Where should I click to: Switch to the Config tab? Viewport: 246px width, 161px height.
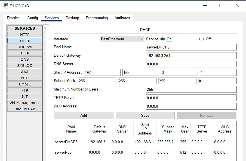click(33, 18)
